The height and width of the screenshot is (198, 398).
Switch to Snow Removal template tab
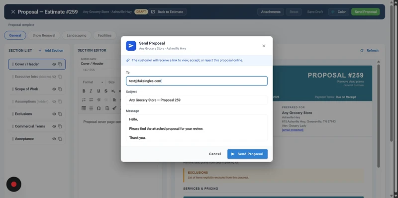coord(44,35)
